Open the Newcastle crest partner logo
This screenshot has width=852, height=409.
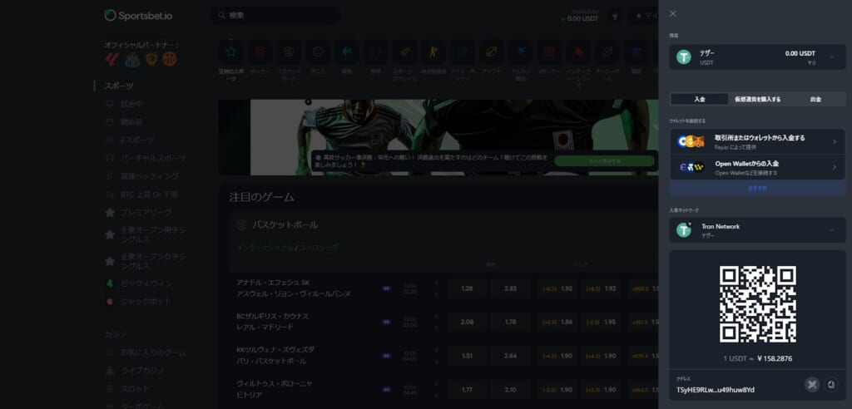click(x=132, y=59)
